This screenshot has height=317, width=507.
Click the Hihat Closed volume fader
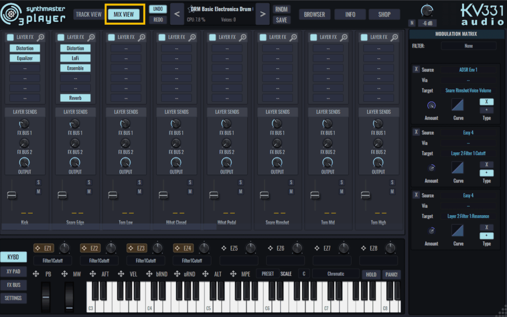pos(163,195)
